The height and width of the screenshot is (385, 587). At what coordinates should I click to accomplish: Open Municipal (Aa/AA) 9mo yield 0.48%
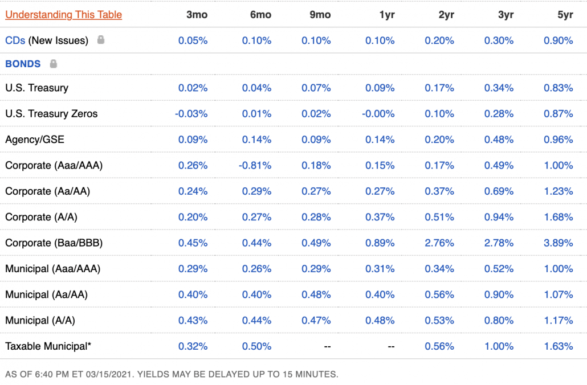coord(316,294)
